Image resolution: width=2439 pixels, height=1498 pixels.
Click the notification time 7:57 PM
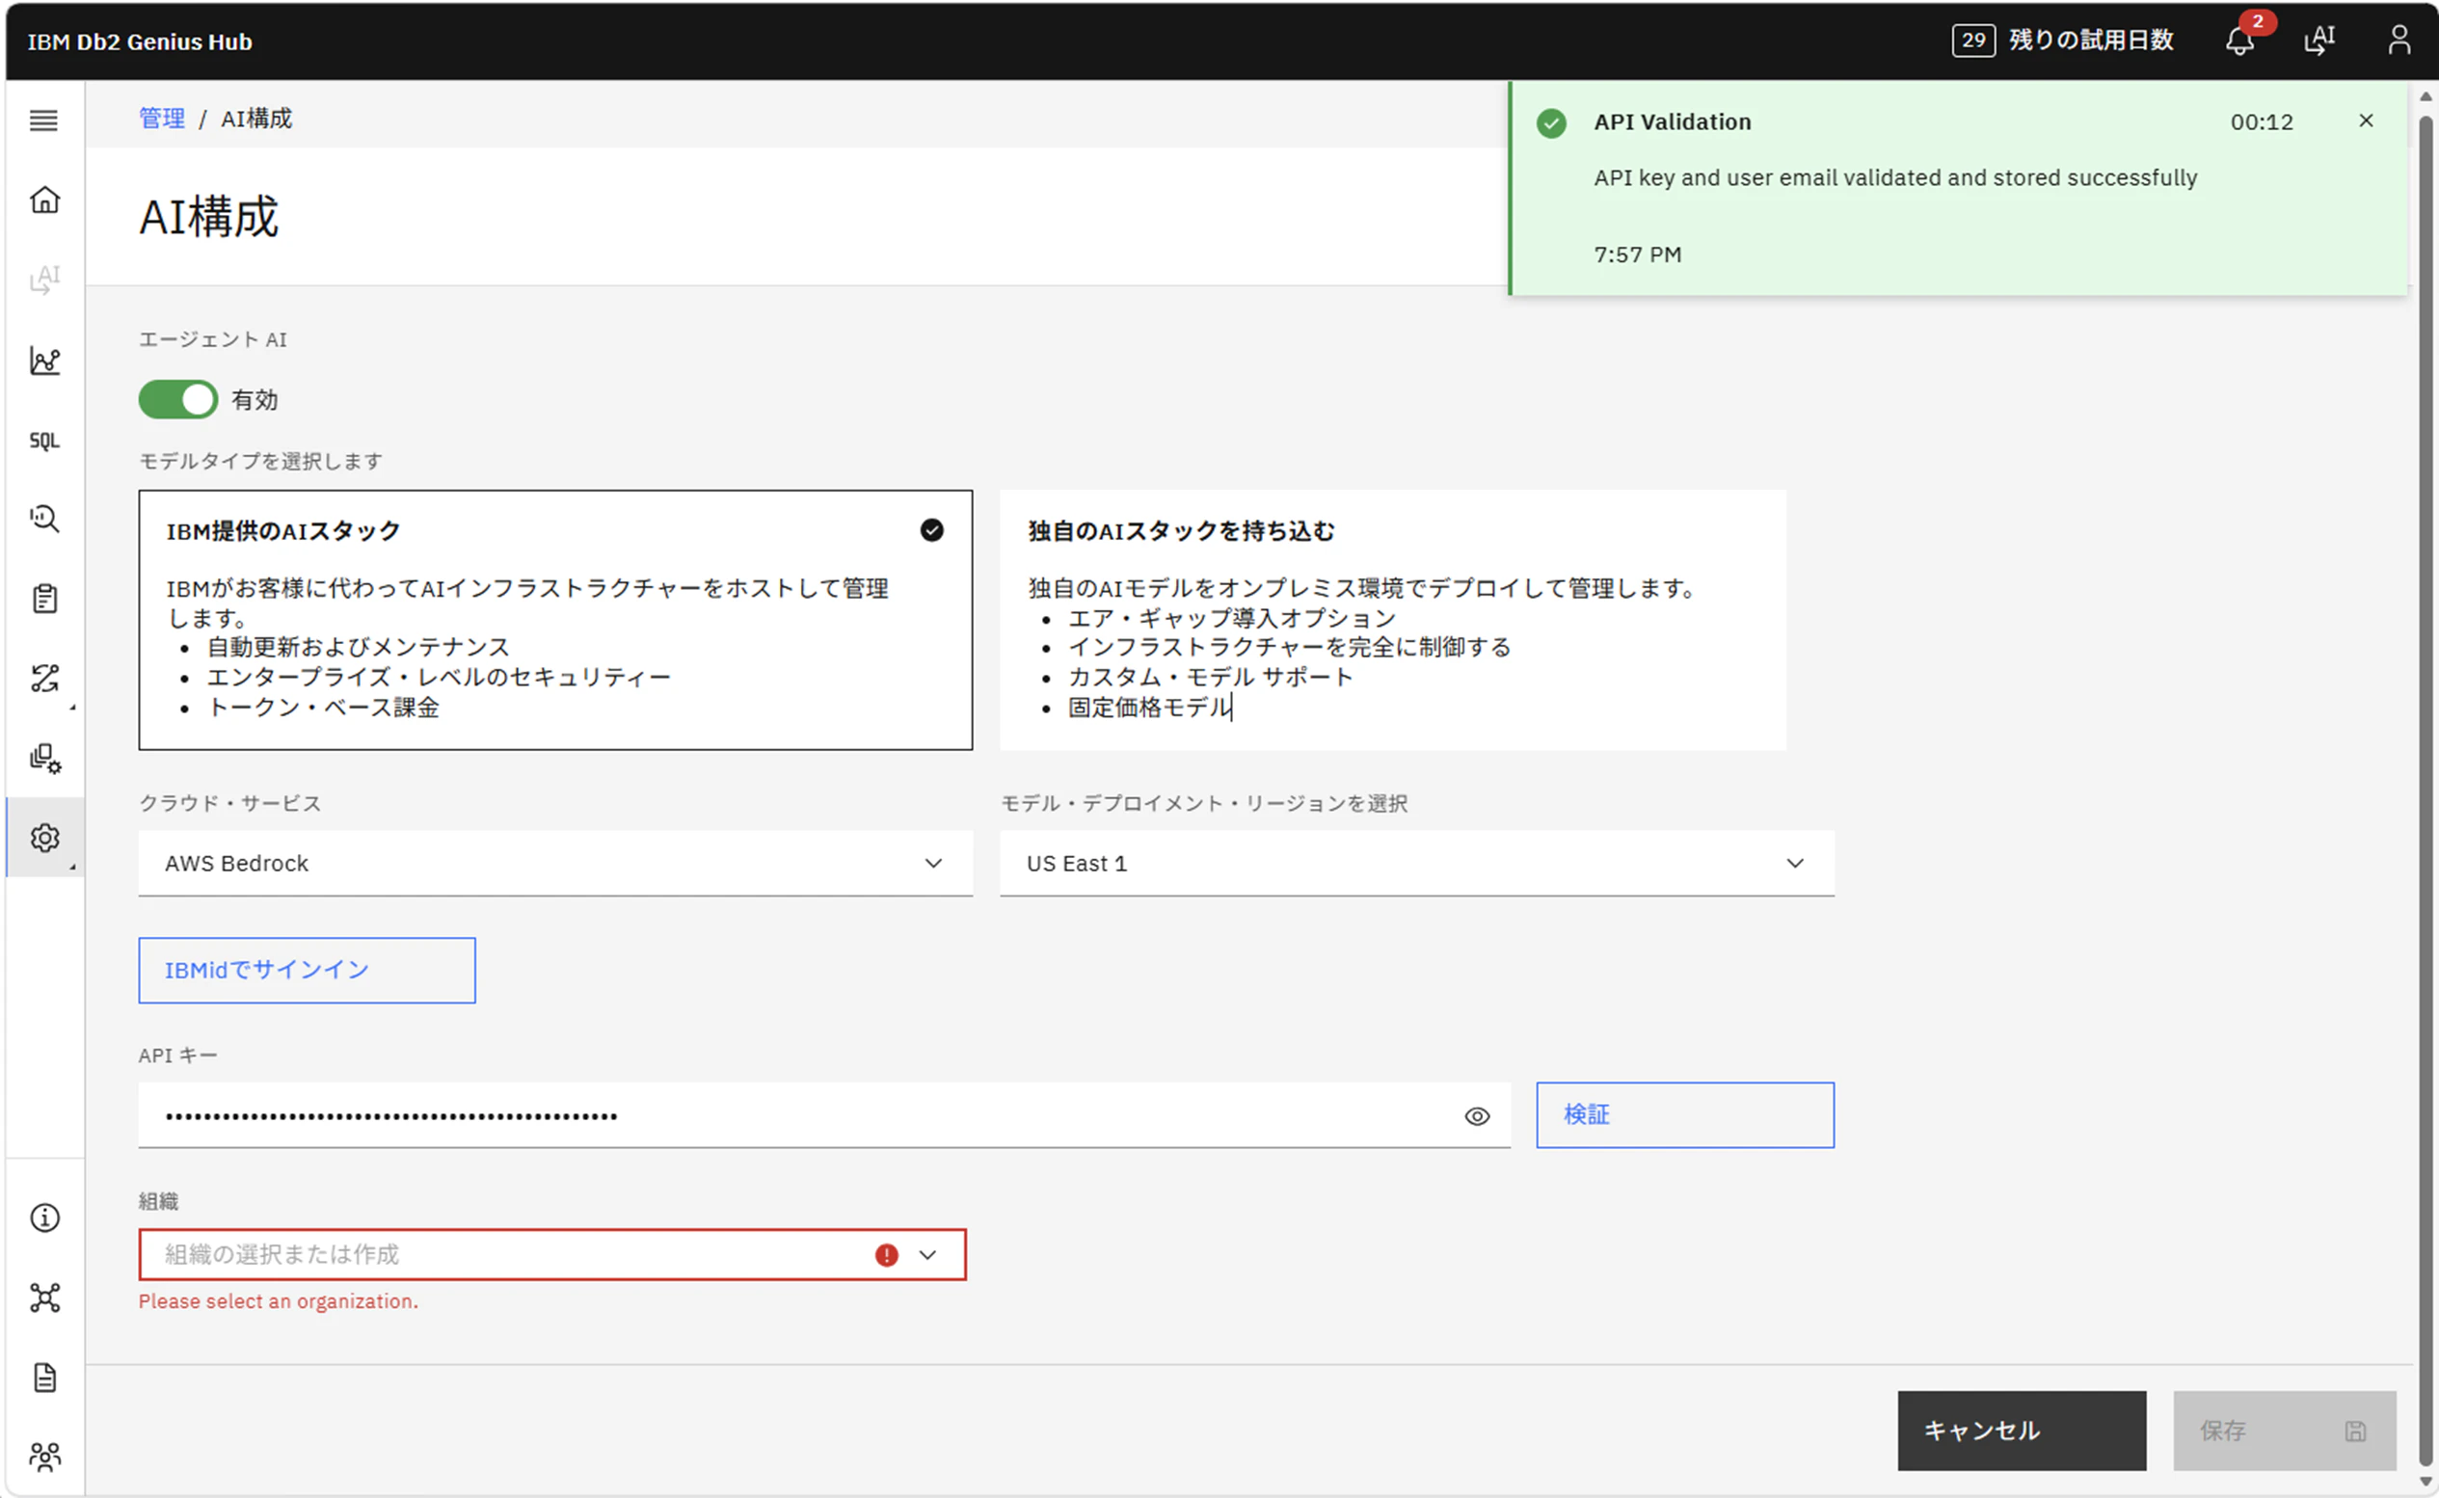1638,254
